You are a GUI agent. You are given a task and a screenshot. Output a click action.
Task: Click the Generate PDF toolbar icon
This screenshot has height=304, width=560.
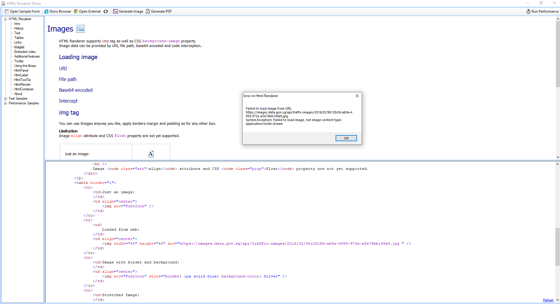(148, 11)
